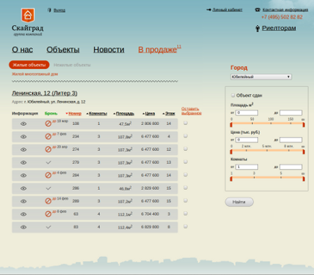This screenshot has height=275, width=314.
Task: Click the Скайград house logo
Action: pyautogui.click(x=28, y=15)
